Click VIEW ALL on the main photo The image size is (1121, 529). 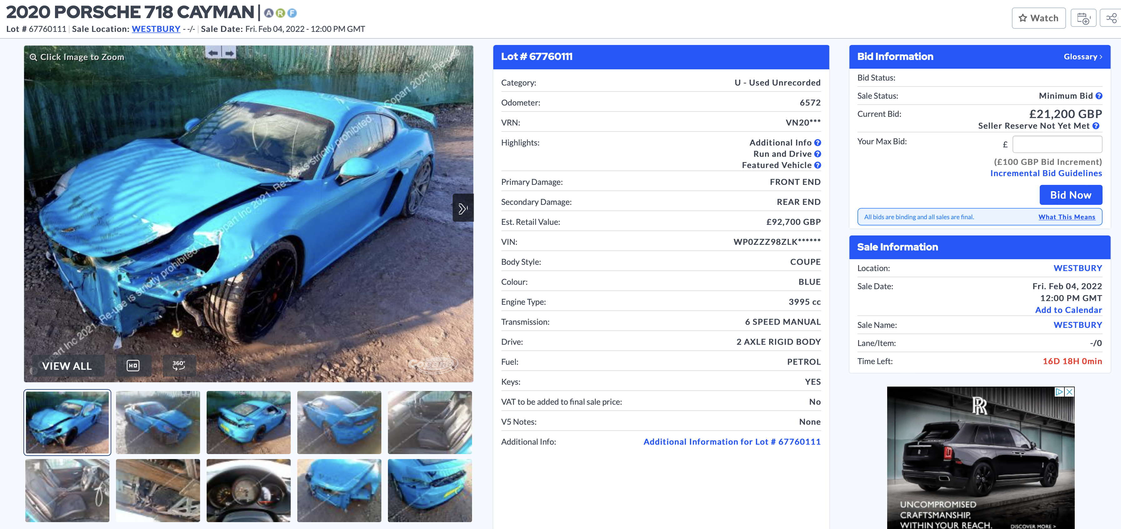[67, 366]
